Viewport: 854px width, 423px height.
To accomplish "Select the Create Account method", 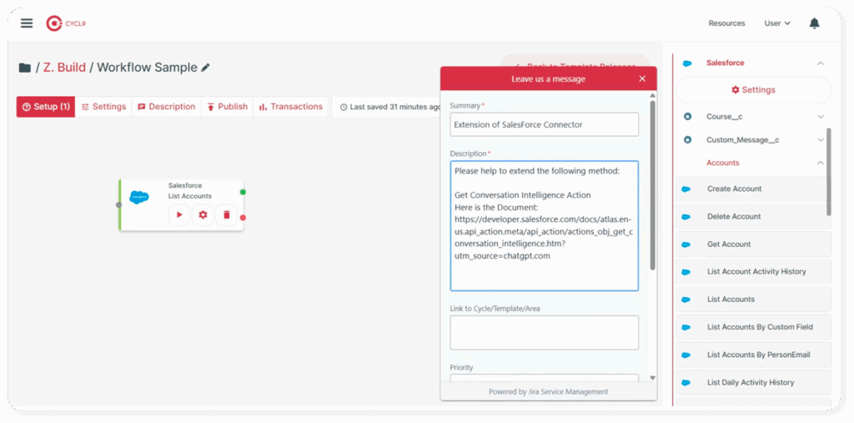I will pyautogui.click(x=734, y=189).
